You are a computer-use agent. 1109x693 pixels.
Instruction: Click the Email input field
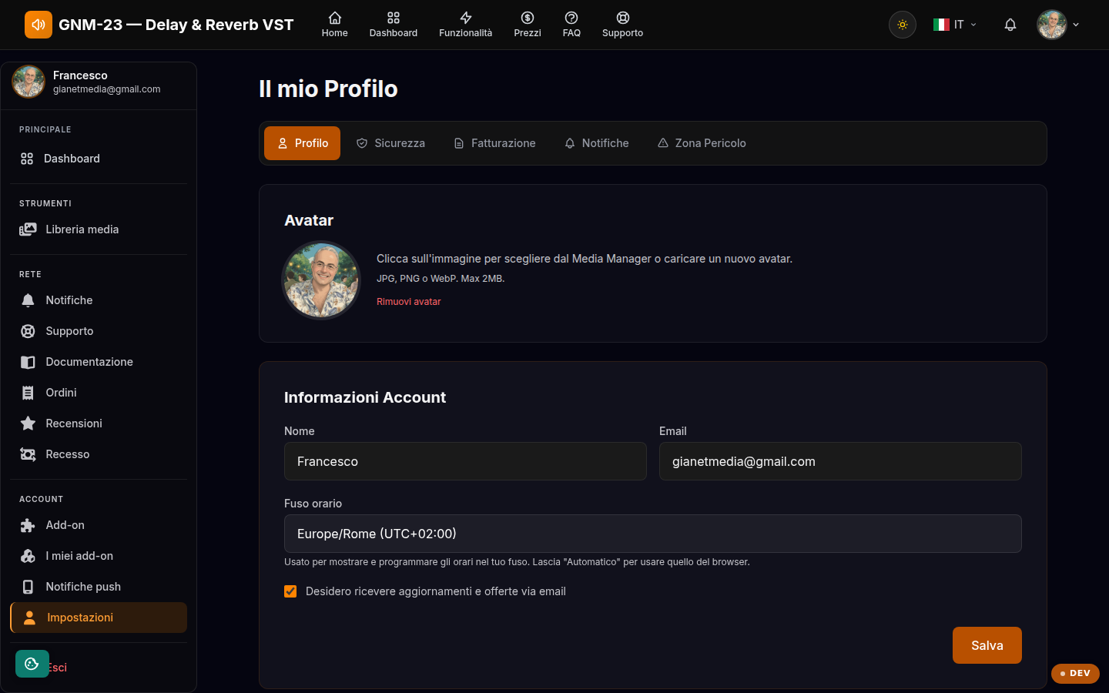click(840, 461)
